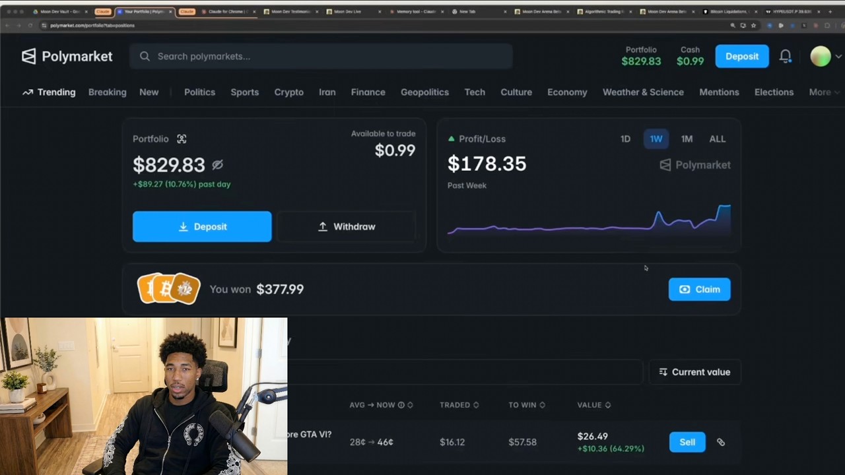Image resolution: width=845 pixels, height=475 pixels.
Task: Go to the Politics category
Action: pos(199,92)
